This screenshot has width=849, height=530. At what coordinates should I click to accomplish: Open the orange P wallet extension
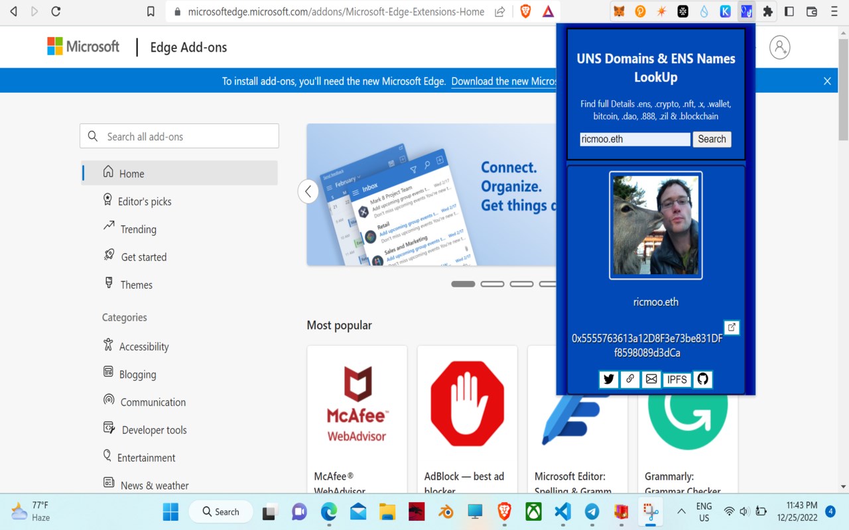(640, 11)
